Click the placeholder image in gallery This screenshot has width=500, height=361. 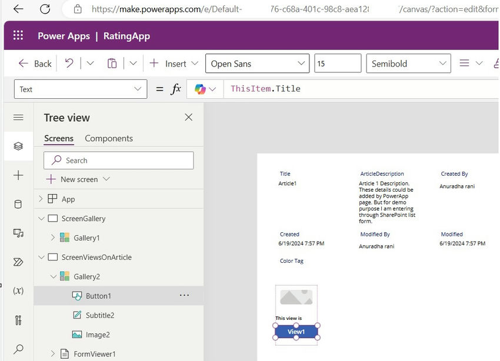(x=296, y=298)
